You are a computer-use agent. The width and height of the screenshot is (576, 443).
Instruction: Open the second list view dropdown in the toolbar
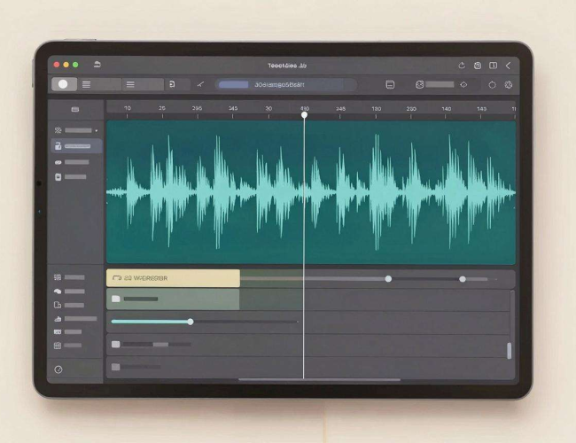pyautogui.click(x=143, y=84)
